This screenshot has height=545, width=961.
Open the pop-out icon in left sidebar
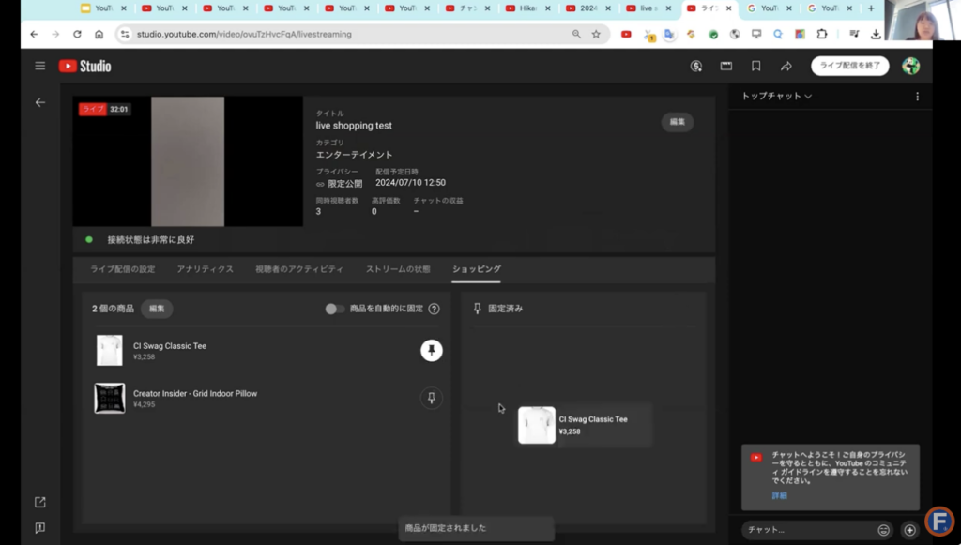point(40,502)
